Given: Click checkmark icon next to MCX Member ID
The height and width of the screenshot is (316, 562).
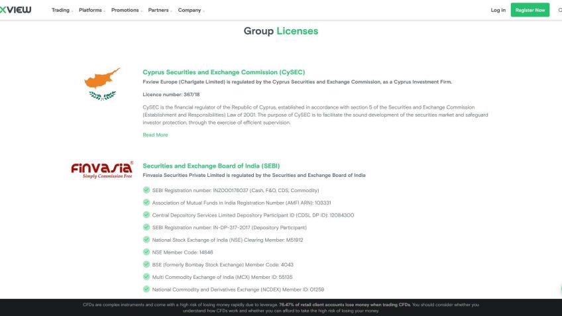Looking at the screenshot, I should pos(146,277).
